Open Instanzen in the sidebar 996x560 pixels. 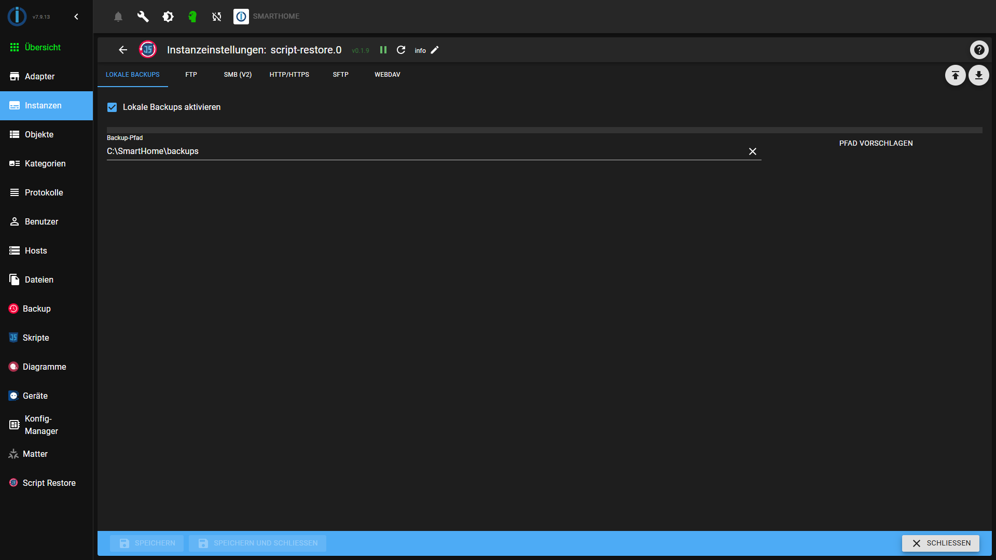coord(46,105)
